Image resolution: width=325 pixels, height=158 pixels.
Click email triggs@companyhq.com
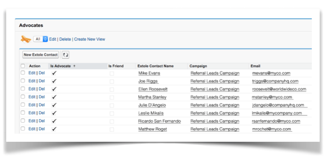tap(275, 81)
